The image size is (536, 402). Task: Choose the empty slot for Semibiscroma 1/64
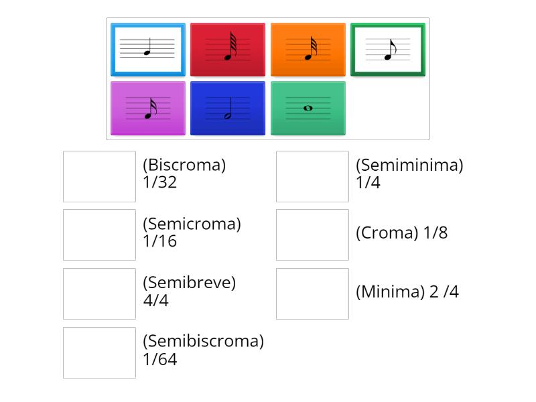[99, 352]
